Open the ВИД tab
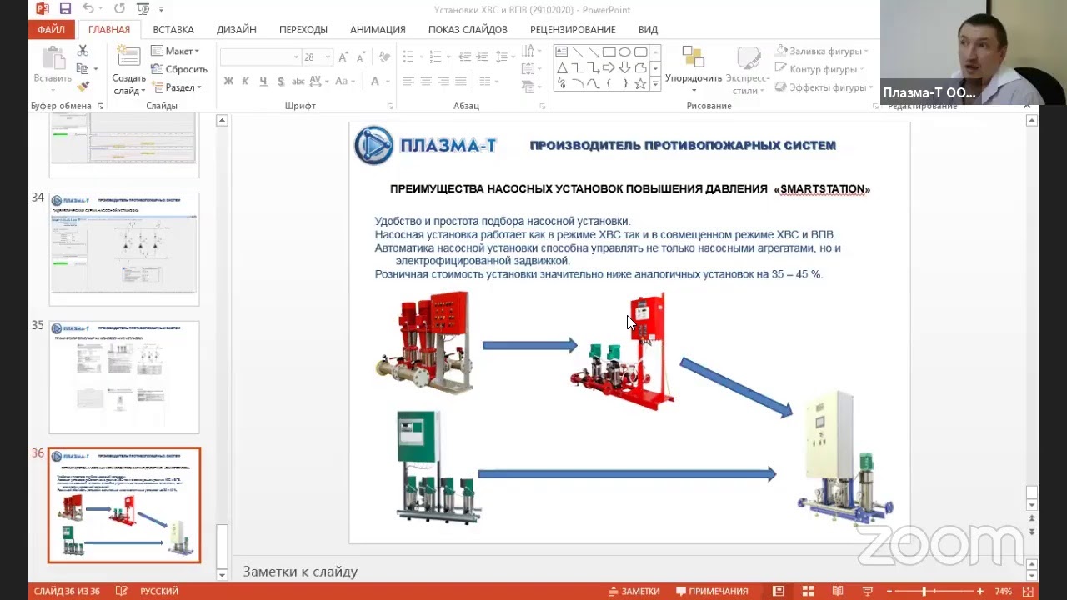The image size is (1067, 600). 648,29
